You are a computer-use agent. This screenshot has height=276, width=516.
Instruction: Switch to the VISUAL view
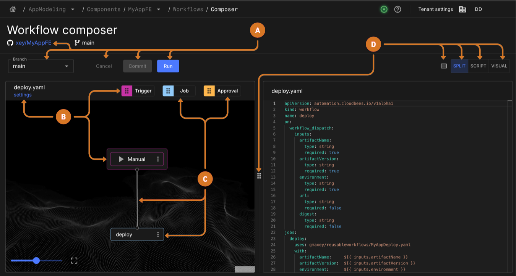499,66
